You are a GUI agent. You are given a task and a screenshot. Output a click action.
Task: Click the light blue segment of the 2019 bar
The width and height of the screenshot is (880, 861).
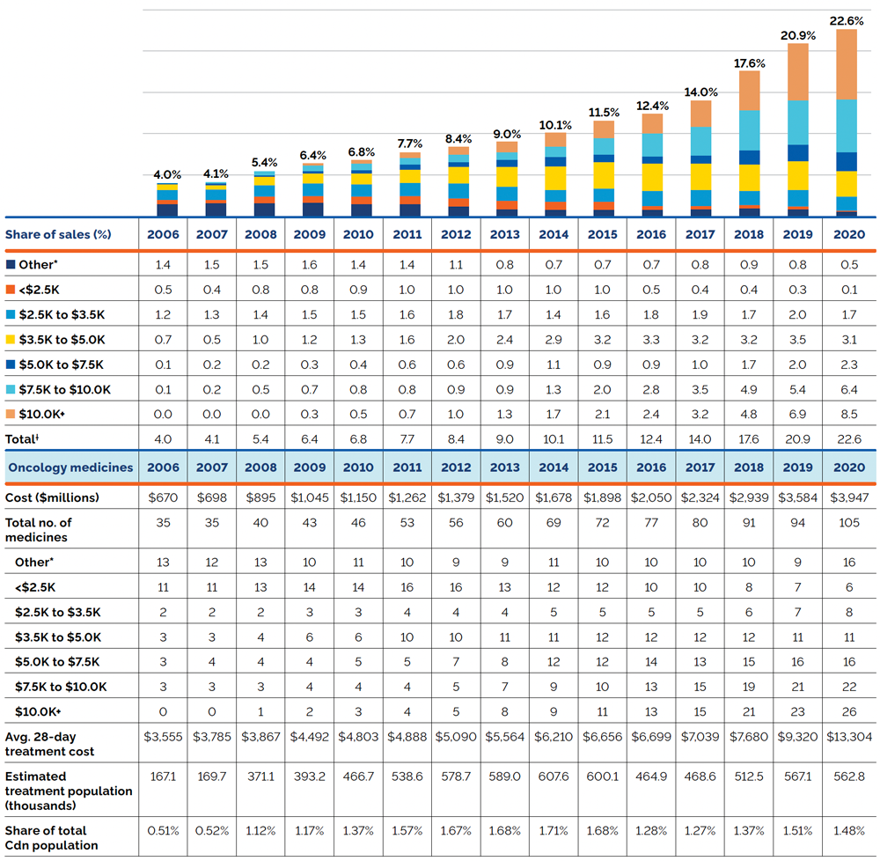coord(798,122)
